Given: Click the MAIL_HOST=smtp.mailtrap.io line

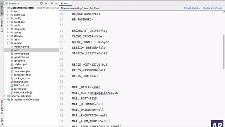Looking at the screenshot, I should click(95, 93).
